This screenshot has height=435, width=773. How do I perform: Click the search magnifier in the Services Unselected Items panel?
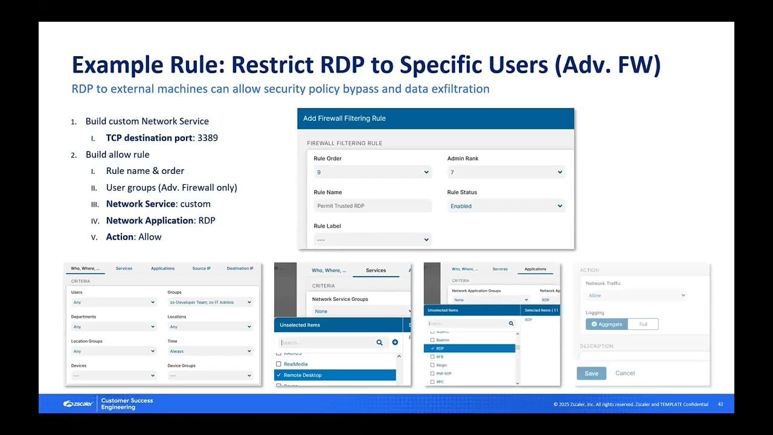(380, 342)
